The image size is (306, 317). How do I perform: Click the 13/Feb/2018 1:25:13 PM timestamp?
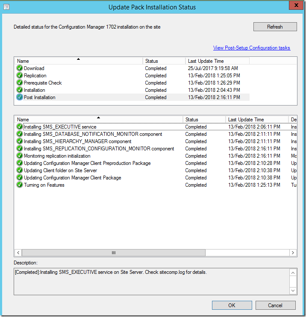click(x=254, y=185)
